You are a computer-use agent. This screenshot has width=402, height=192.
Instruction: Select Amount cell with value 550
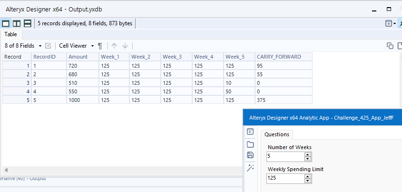click(x=83, y=91)
